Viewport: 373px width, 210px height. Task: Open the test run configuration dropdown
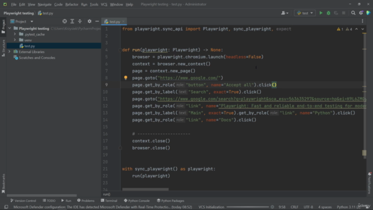(305, 13)
